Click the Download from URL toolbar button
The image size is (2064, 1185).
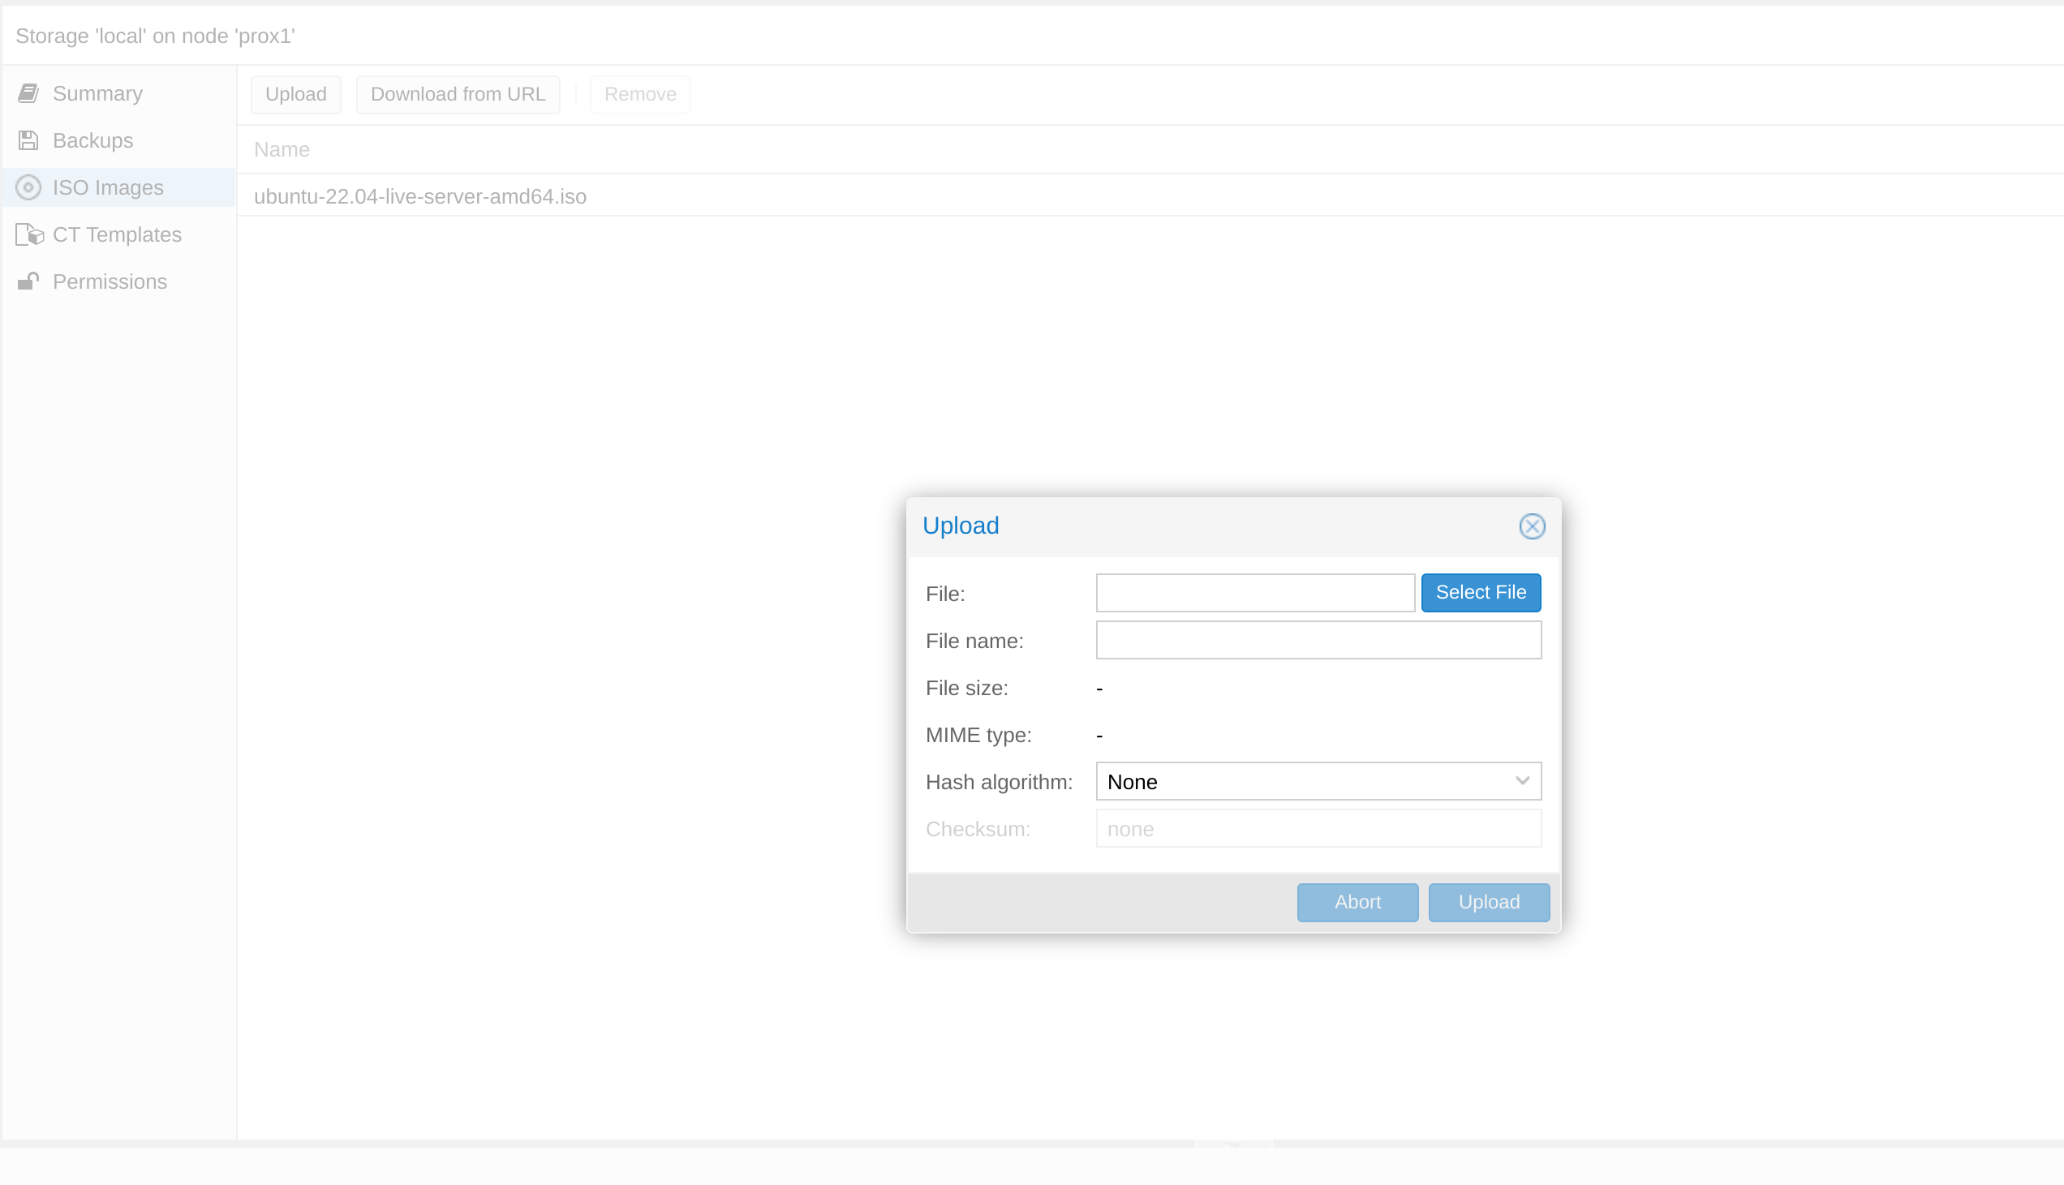click(x=458, y=94)
